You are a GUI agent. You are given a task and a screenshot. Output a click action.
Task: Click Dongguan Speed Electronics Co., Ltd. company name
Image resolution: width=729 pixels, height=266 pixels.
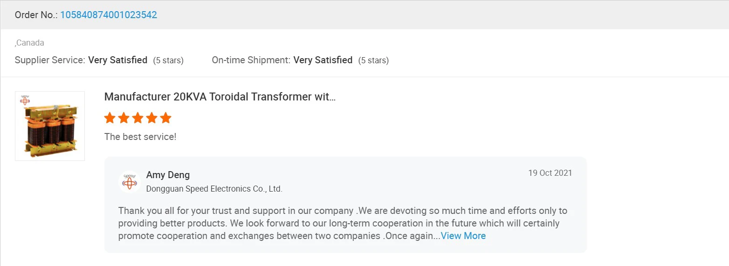click(214, 189)
